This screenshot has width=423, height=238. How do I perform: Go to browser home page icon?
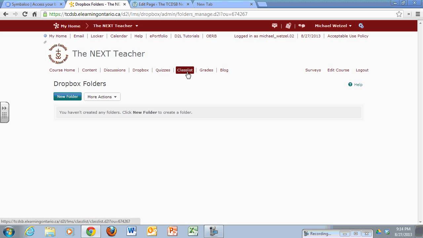tap(34, 14)
